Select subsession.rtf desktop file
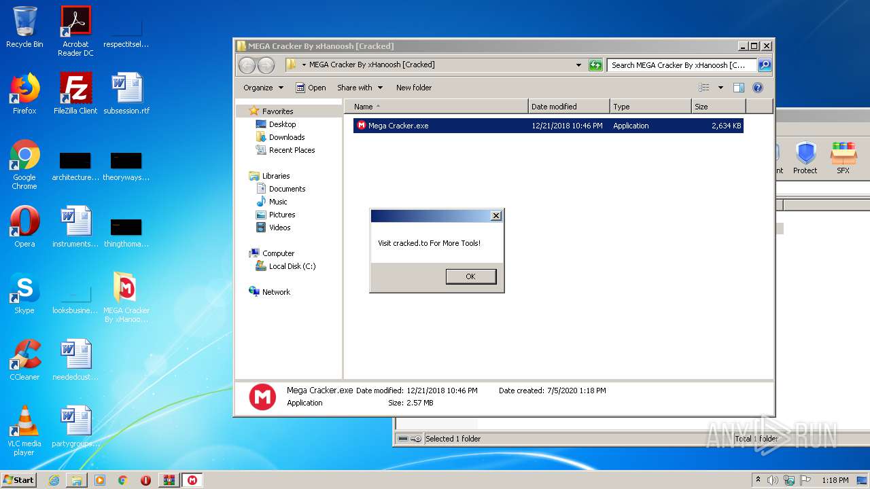 (126, 94)
